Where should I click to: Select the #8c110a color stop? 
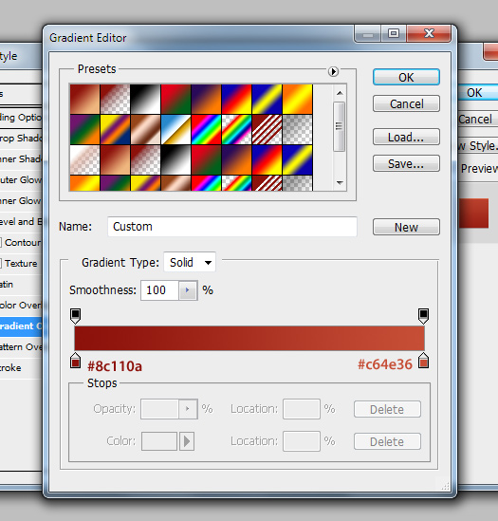pyautogui.click(x=76, y=361)
